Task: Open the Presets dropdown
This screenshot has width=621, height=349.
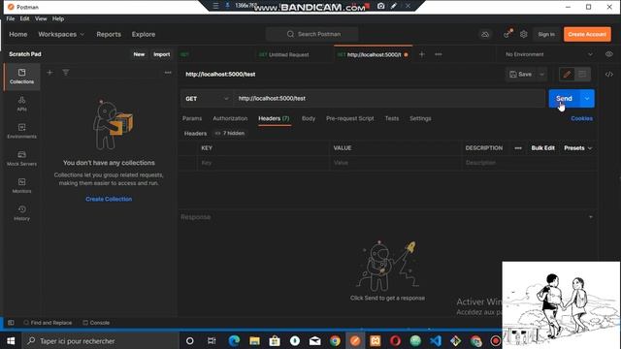Action: [x=578, y=148]
